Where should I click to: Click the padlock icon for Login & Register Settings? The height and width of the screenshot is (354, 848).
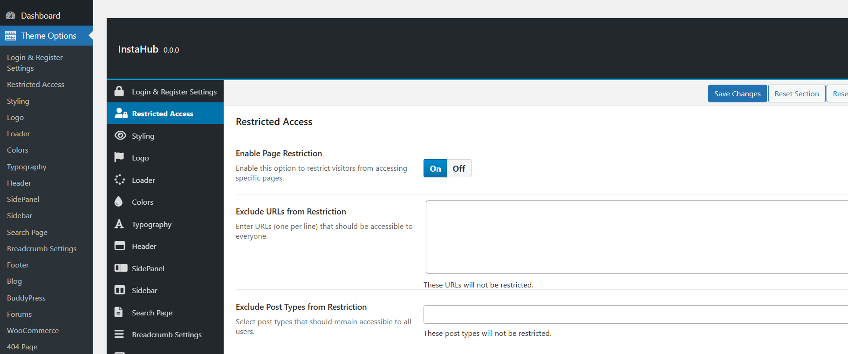119,91
